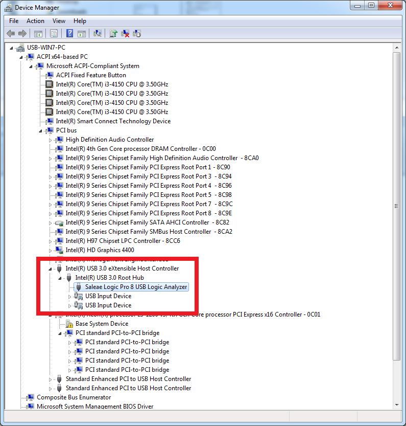Click the Show/Hide Console Tree toolbar icon
Image resolution: width=406 pixels, height=426 pixels.
38,33
